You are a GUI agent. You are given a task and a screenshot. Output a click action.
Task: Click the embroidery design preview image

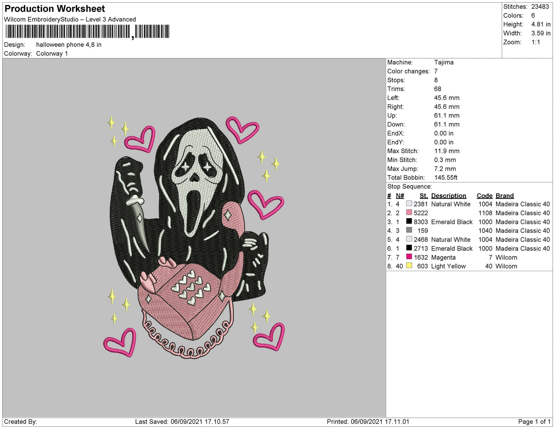[x=194, y=237]
